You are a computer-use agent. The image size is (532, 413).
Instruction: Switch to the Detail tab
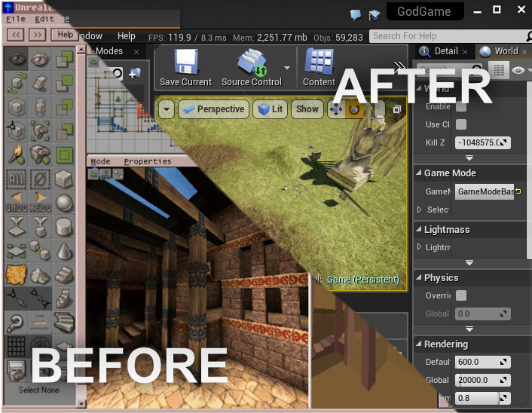[x=444, y=51]
